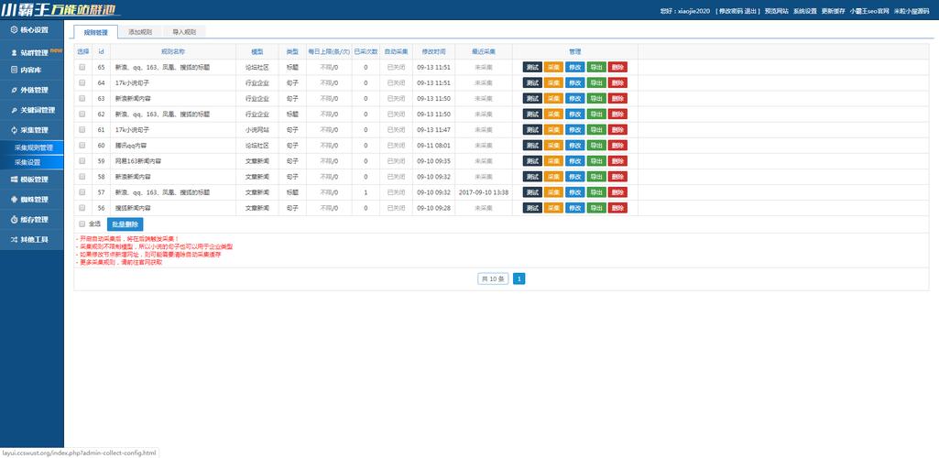Image resolution: width=939 pixels, height=458 pixels.
Task: Open the 预览网站 header link
Action: [777, 11]
